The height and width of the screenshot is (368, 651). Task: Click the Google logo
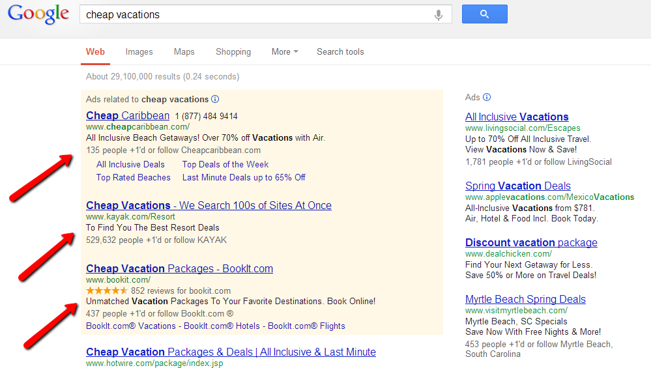point(38,14)
